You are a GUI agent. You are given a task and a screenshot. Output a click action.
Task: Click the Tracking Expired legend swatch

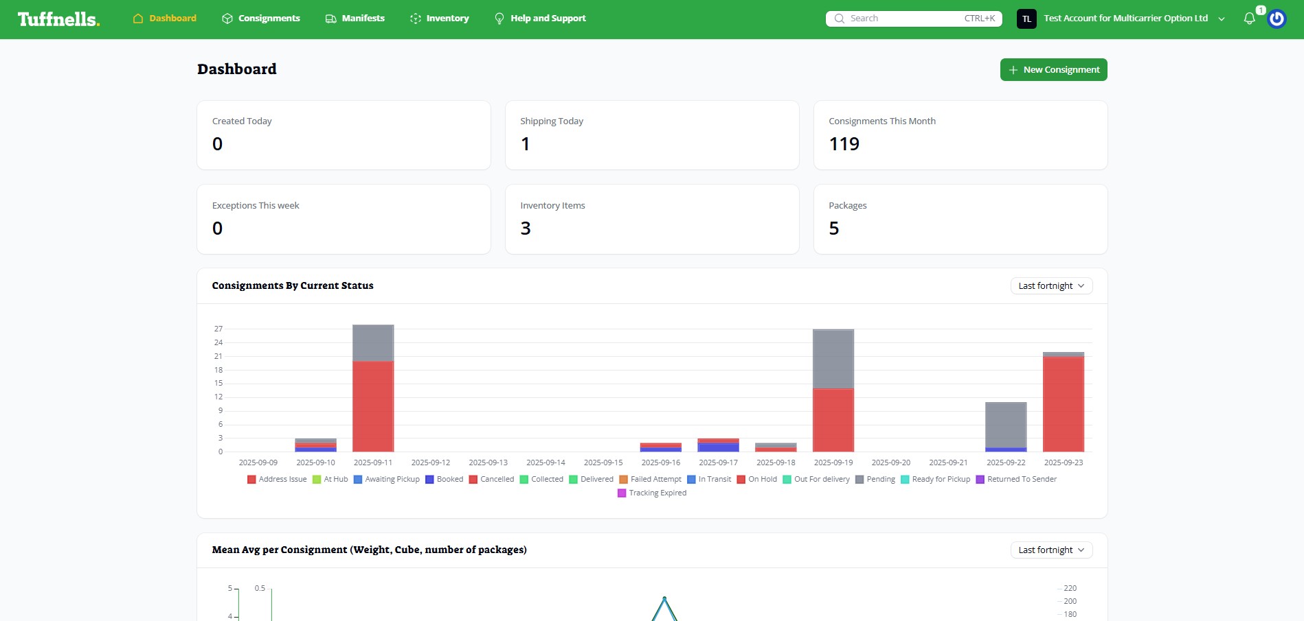point(622,493)
